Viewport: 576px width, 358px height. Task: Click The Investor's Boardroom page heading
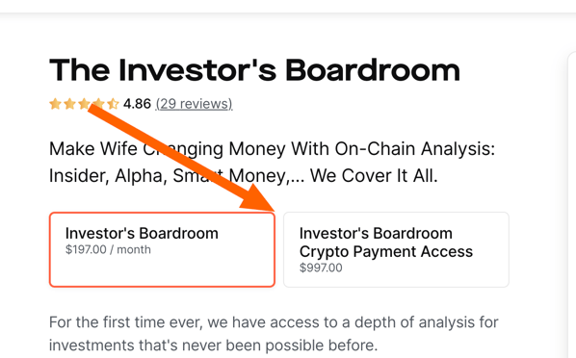click(x=254, y=70)
